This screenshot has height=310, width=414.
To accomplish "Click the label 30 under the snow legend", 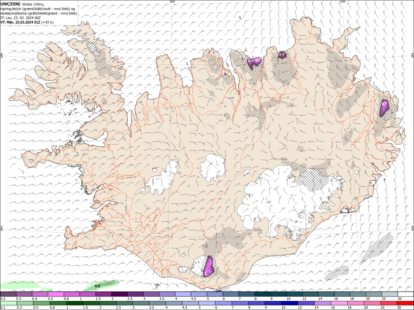I will coord(400,299).
